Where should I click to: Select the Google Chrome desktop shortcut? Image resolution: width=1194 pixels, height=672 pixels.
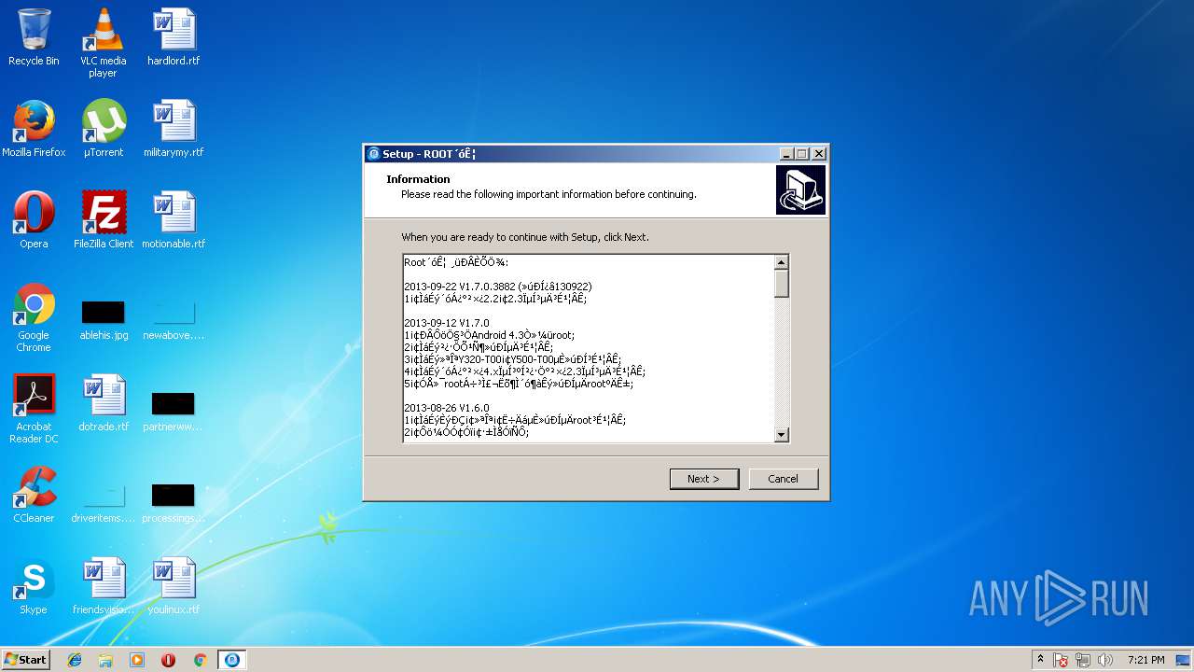(x=34, y=317)
